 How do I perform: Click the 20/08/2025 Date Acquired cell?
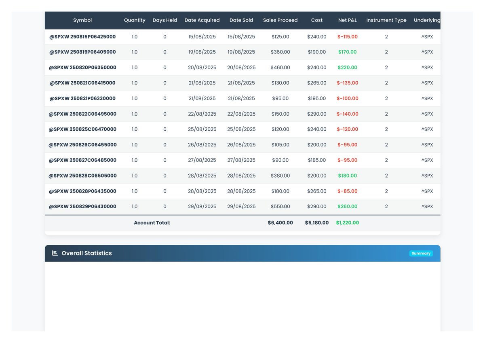pos(202,68)
